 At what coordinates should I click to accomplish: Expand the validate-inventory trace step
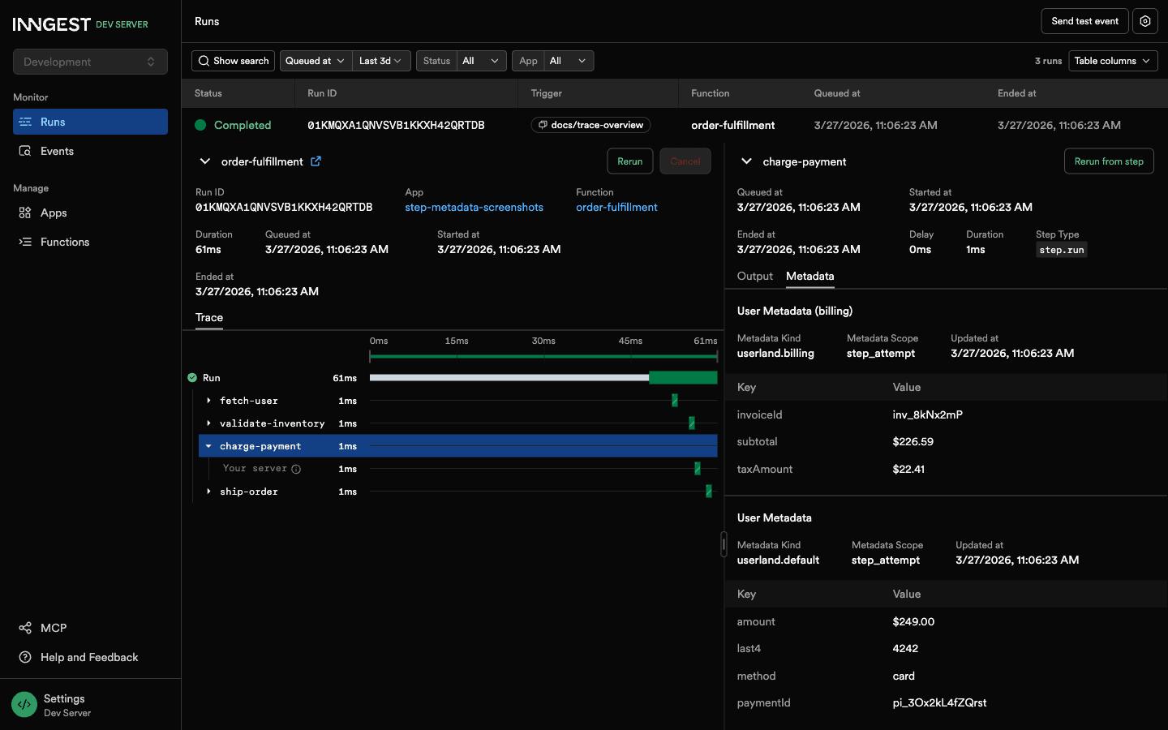(x=208, y=423)
